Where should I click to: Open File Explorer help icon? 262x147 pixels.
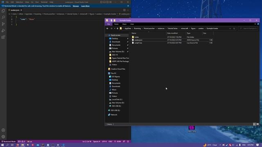[258, 24]
